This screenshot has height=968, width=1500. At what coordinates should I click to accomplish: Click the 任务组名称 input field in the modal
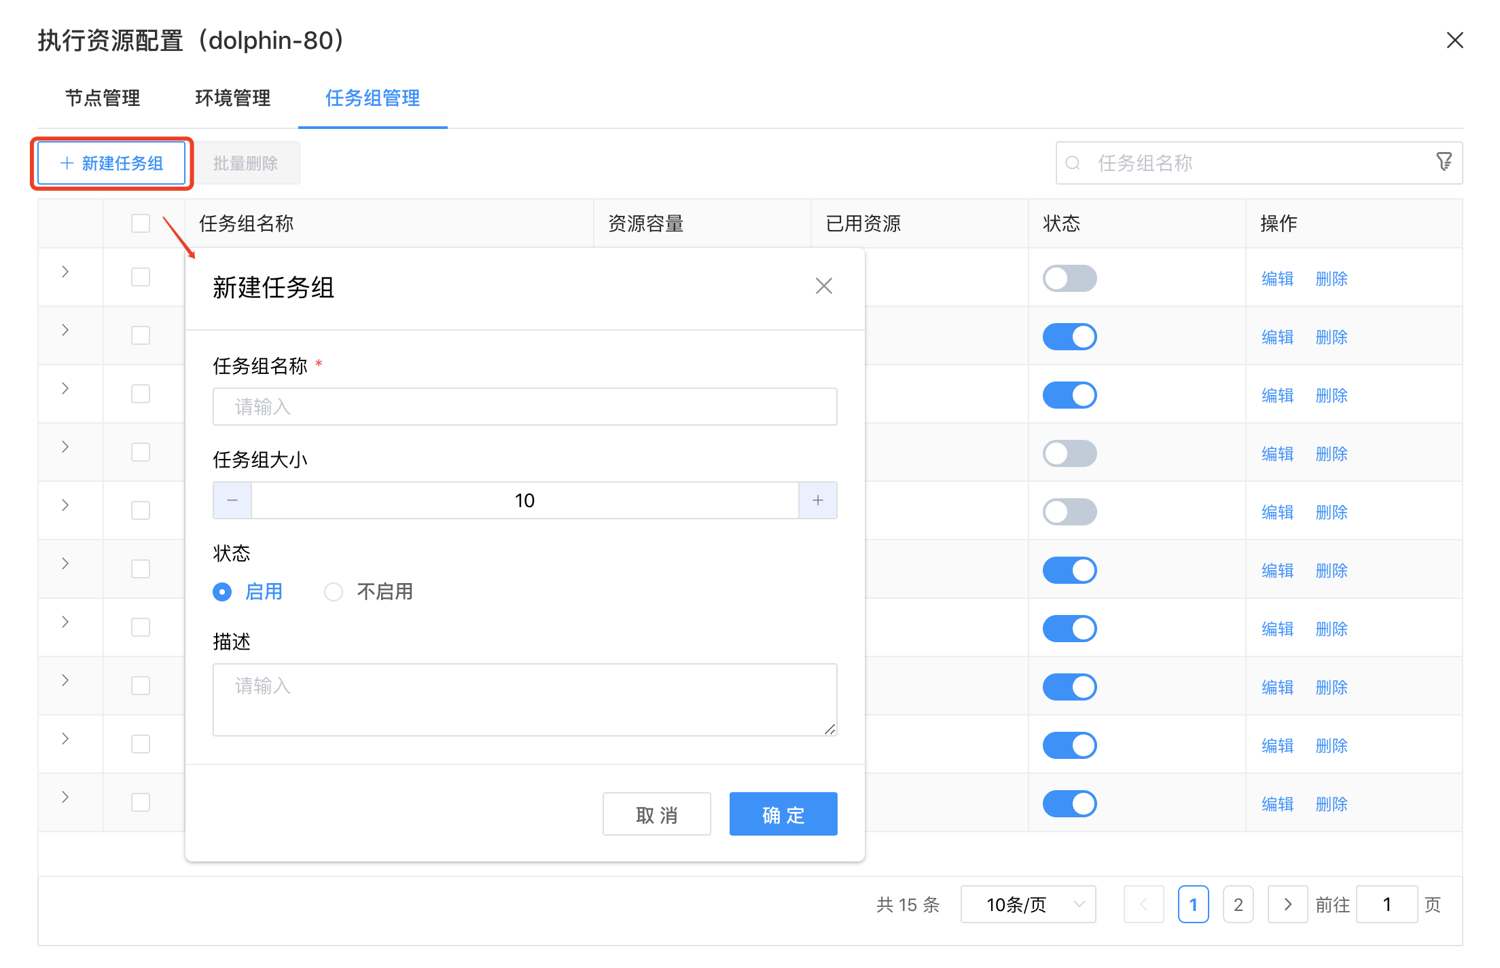(524, 406)
